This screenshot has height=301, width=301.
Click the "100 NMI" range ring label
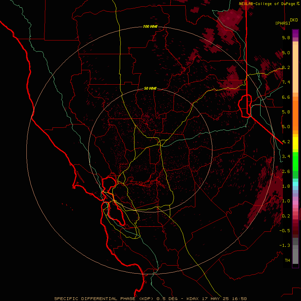click(150, 26)
